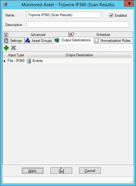Click the green plus add destination icon
Viewport: 136px width, 186px height.
point(6,48)
